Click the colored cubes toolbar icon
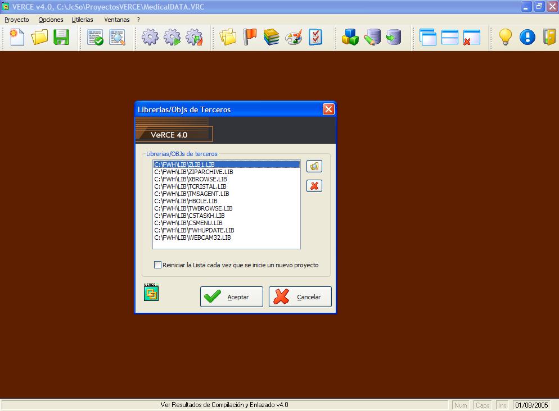Screen dimensions: 559x411 coord(350,38)
